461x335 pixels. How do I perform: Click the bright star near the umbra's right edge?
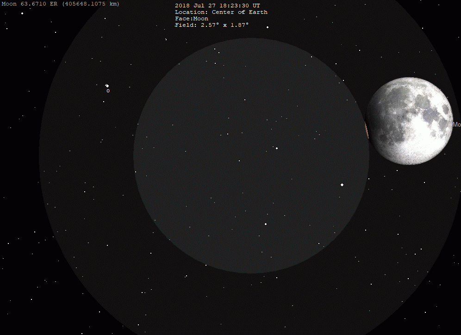(x=342, y=184)
